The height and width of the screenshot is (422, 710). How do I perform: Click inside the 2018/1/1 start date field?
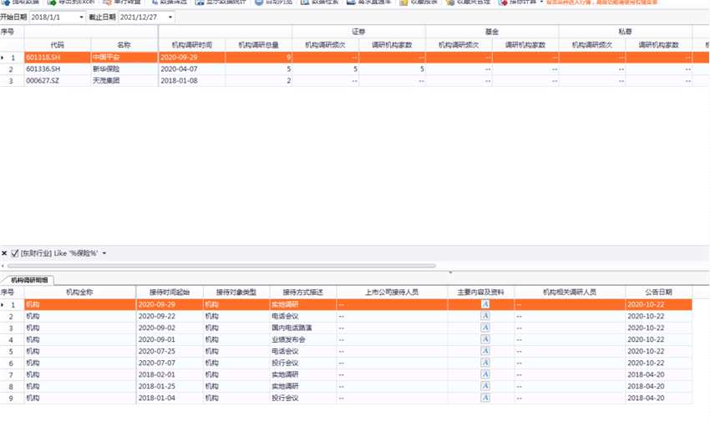53,18
